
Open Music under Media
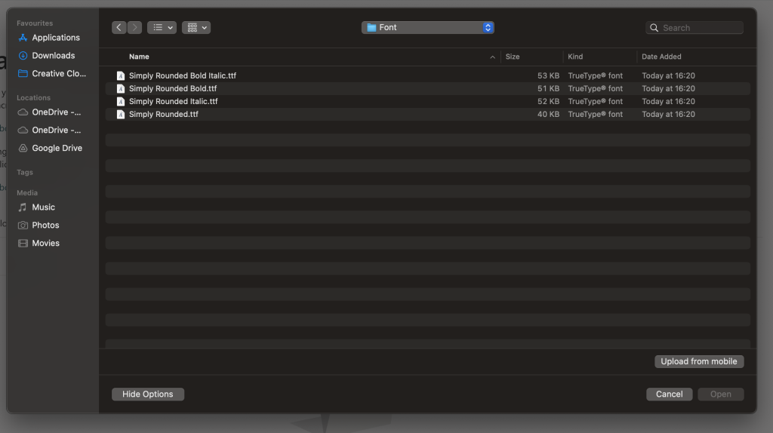[43, 207]
